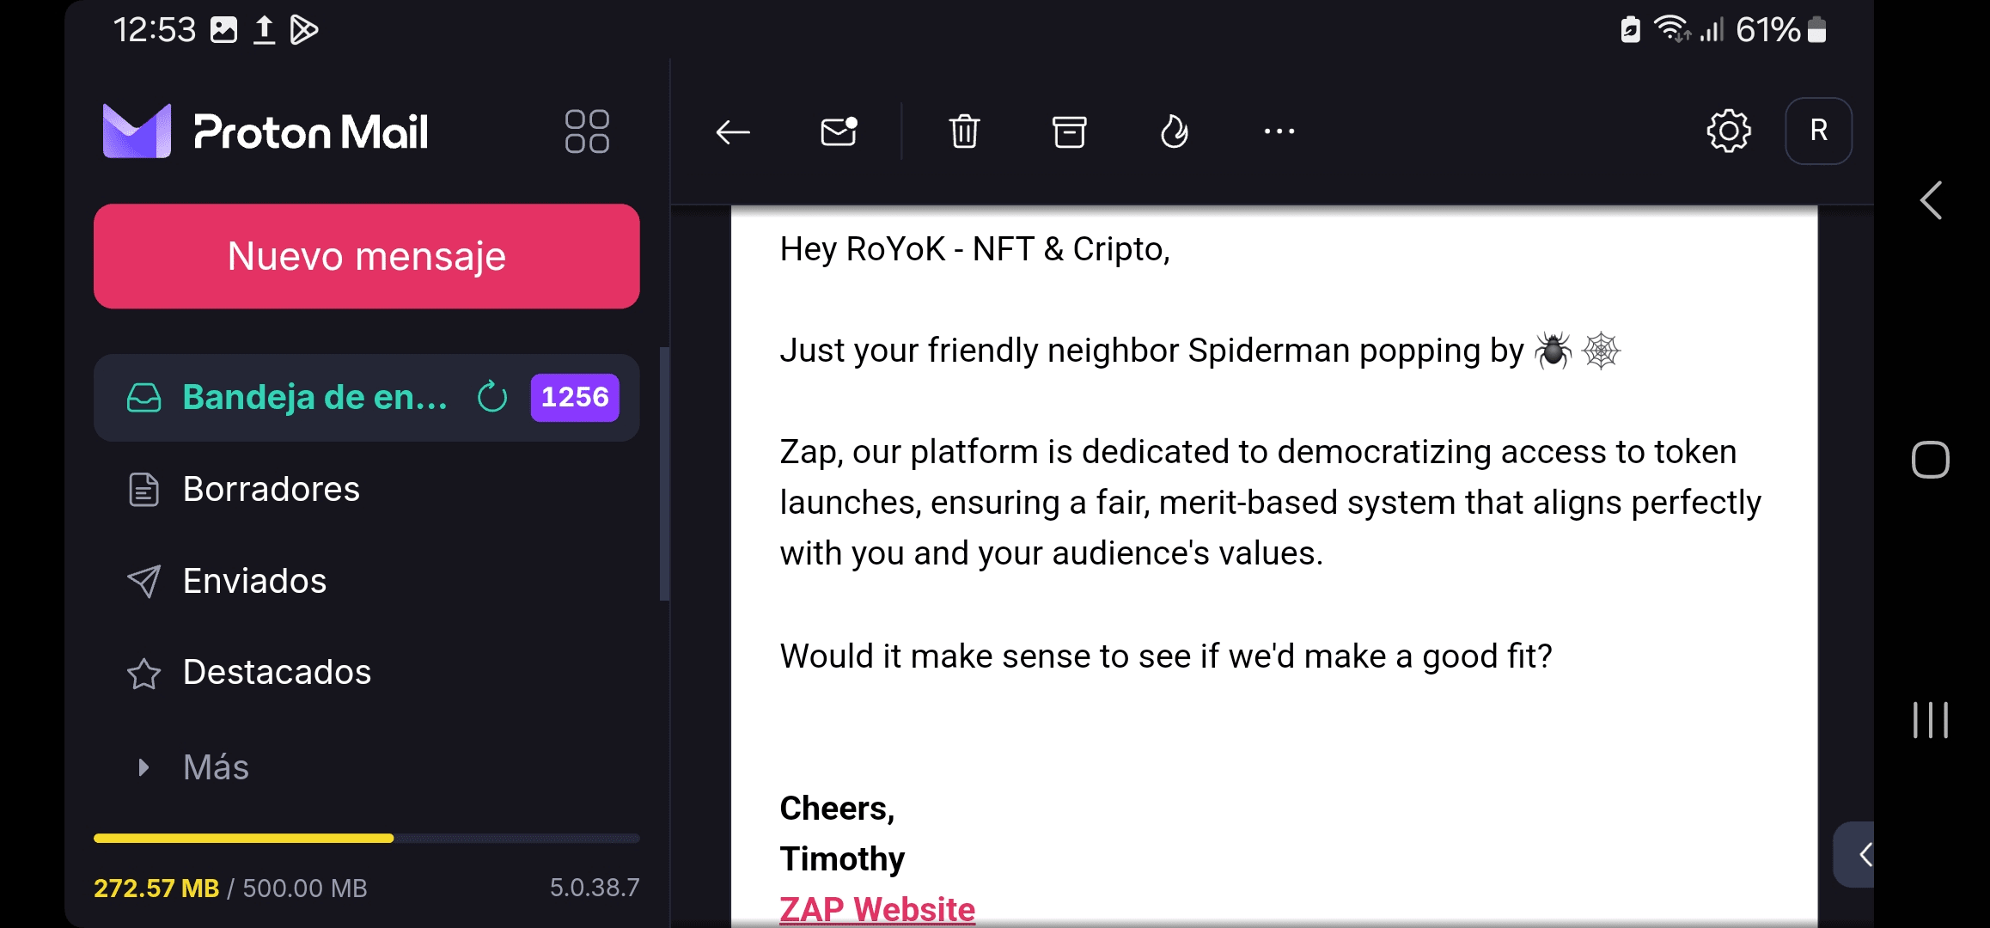The image size is (1990, 928).
Task: Archive the open message
Action: [1069, 131]
